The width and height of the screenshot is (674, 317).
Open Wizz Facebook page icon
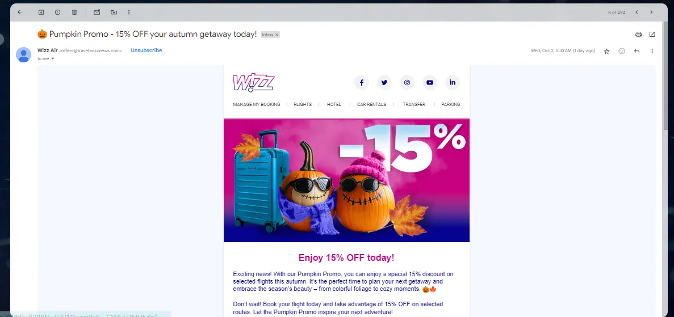362,82
